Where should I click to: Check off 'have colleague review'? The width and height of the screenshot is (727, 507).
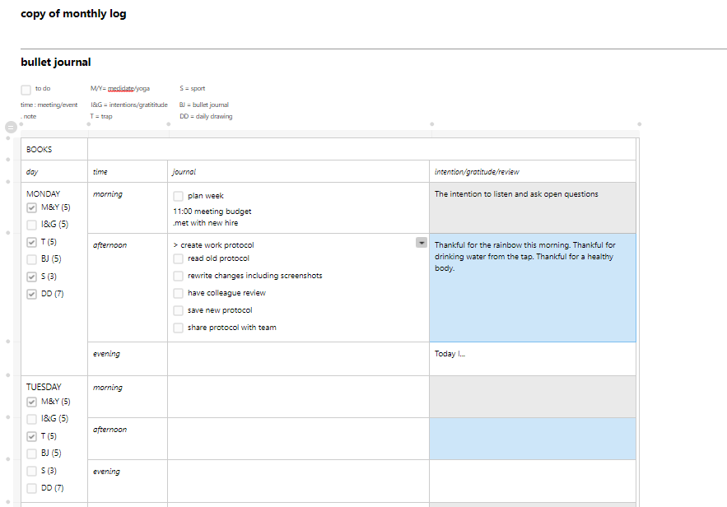point(179,293)
